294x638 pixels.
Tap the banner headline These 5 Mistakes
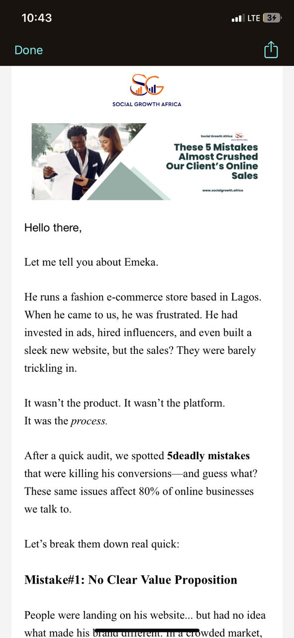(x=216, y=147)
